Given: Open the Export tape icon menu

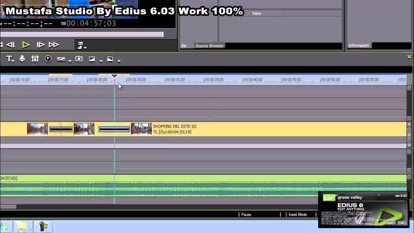Looking at the screenshot, I should coord(82,46).
